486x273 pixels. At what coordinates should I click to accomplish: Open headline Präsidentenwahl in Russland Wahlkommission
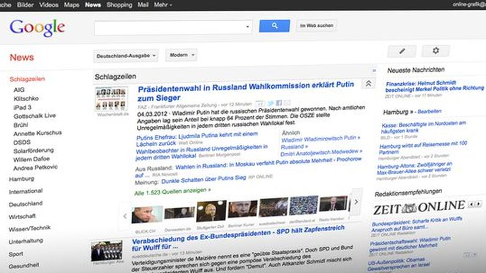coord(245,91)
